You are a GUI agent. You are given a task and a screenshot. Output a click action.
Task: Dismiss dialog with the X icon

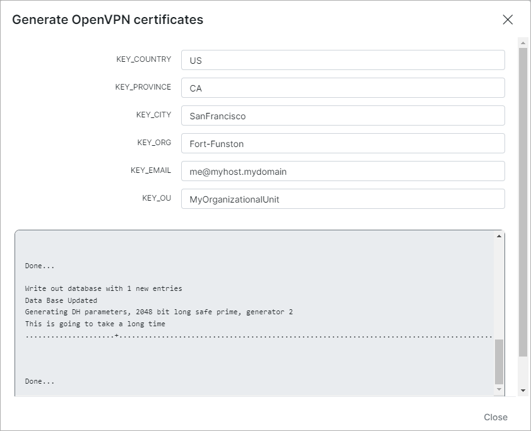click(x=508, y=20)
